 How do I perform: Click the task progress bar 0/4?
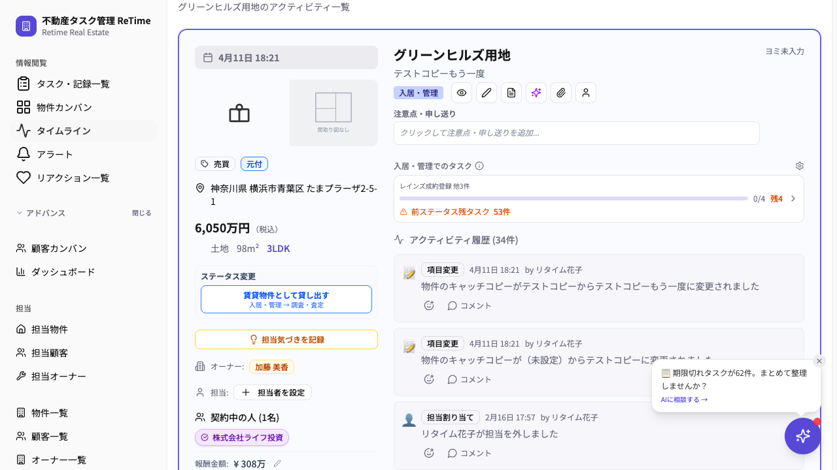(x=573, y=198)
